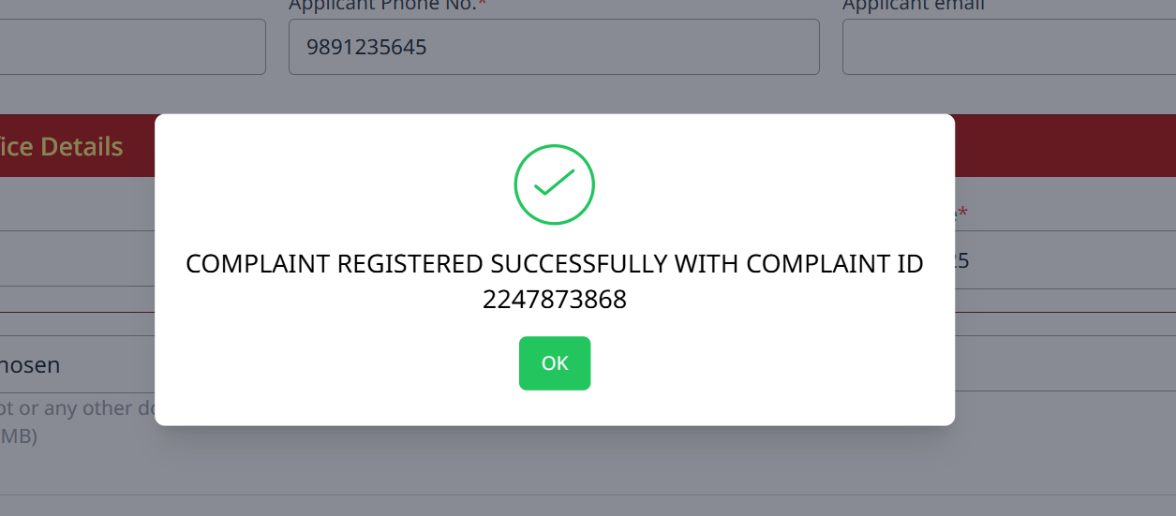Click the 'Details' heading in the red bar
Viewport: 1176px width, 516px height.
(82, 147)
